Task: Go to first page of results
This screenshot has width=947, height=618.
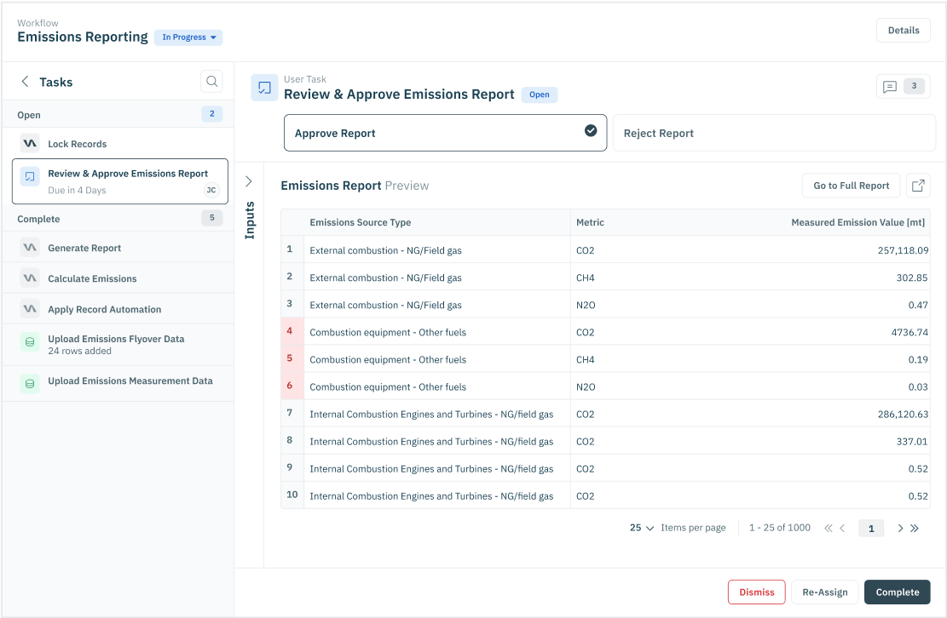Action: (x=828, y=528)
